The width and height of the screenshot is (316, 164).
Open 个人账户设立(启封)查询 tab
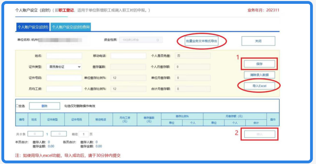pyautogui.click(x=70, y=27)
